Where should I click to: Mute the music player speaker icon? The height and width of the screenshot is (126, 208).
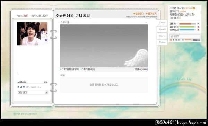183,40
